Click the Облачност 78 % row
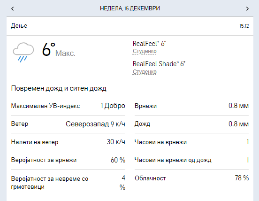The width and height of the screenshot is (259, 201). click(191, 178)
